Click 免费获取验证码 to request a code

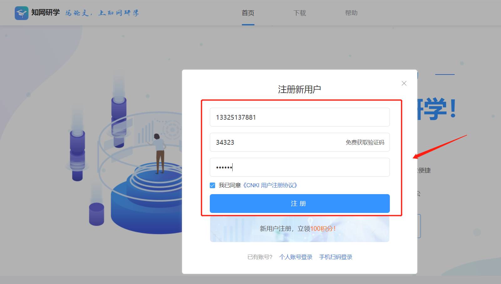point(364,142)
